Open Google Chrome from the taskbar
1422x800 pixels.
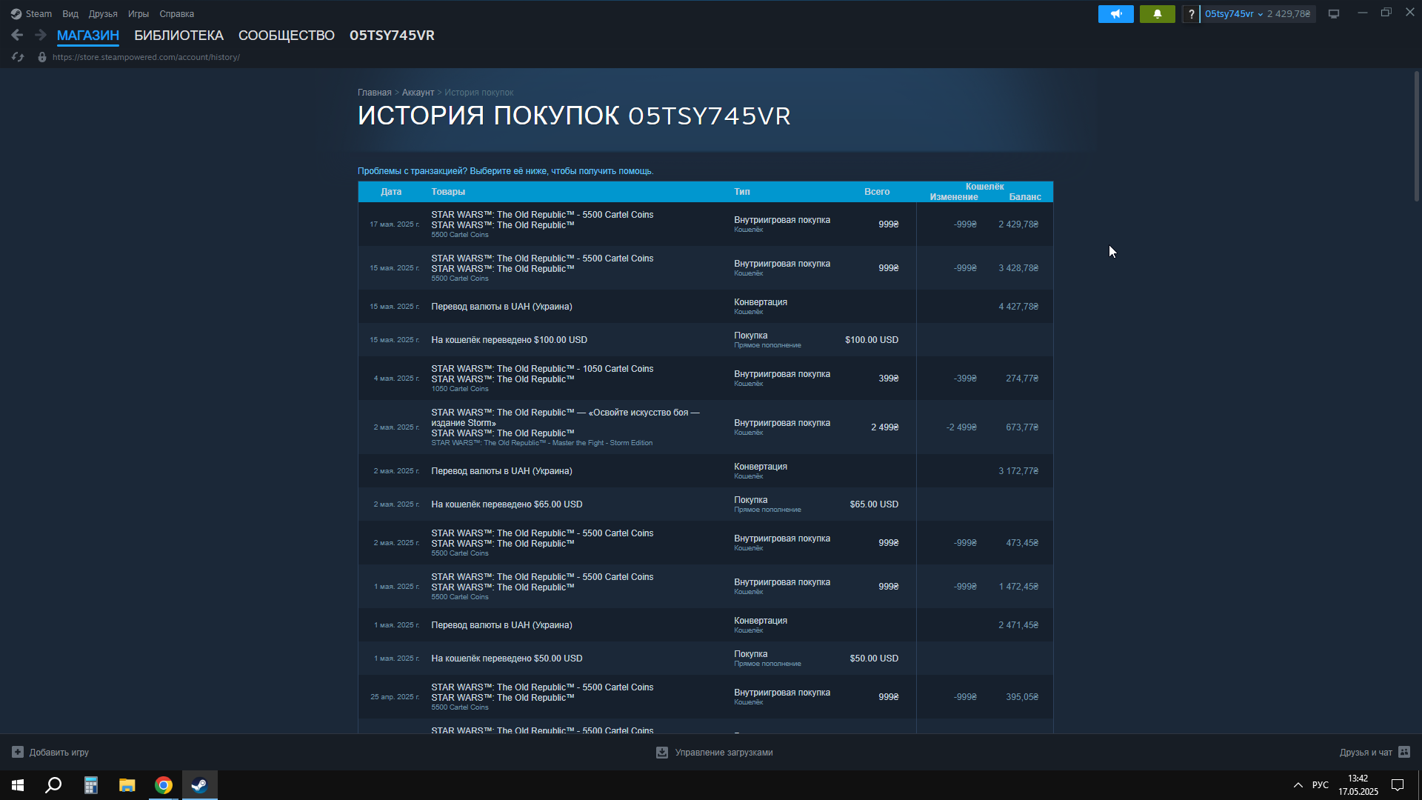[x=164, y=785]
